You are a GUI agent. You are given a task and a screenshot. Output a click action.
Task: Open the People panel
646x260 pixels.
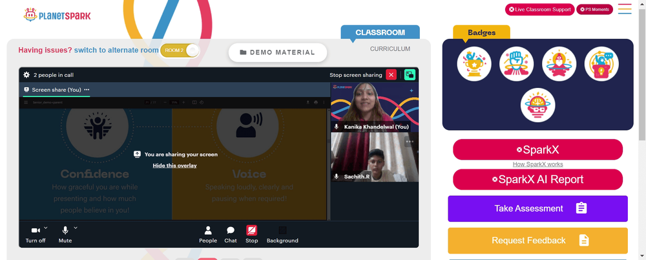(208, 234)
